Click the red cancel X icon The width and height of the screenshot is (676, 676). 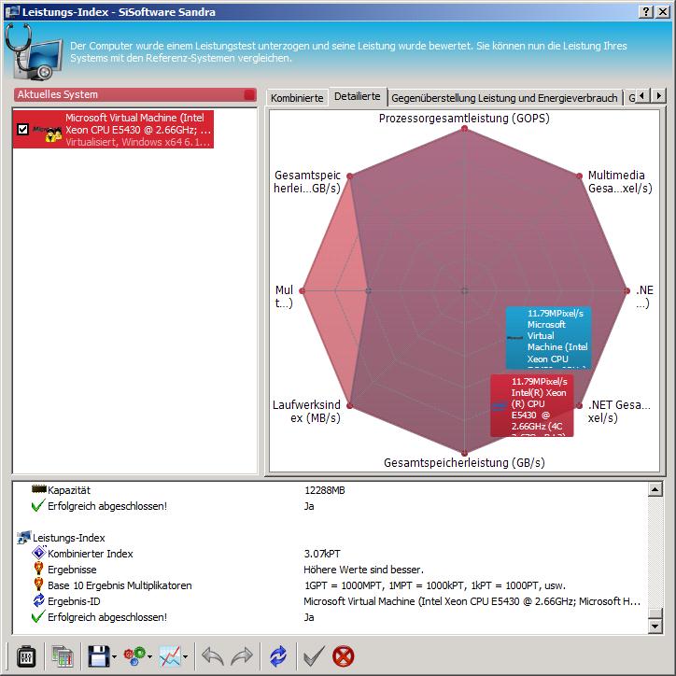coord(344,656)
